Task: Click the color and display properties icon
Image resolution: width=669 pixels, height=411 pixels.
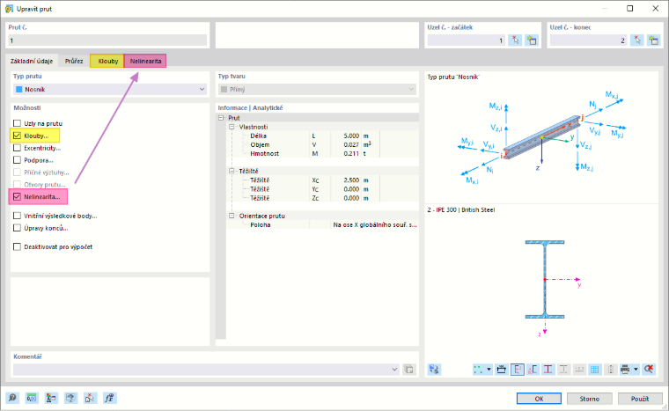Action: [51, 398]
